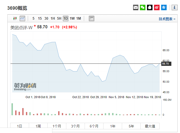Click the Oct 29, 2018 date label
Screen dimensions: 180x133
[99, 97]
